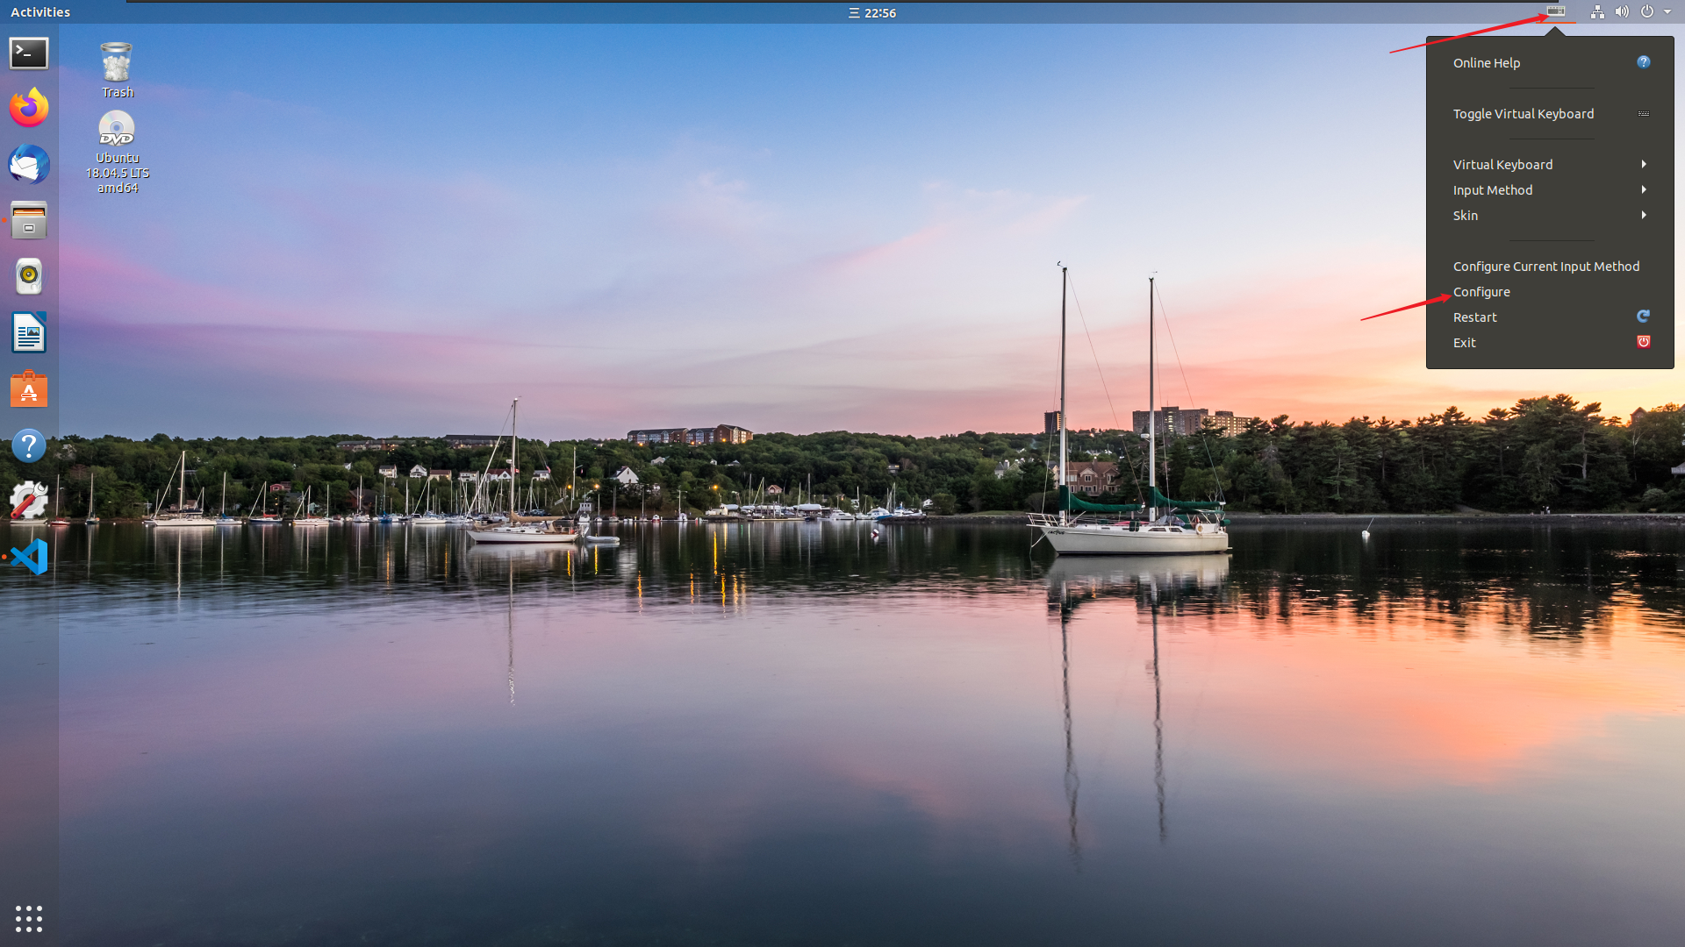The height and width of the screenshot is (947, 1685).
Task: Open Ubuntu Software store icon
Action: (29, 389)
